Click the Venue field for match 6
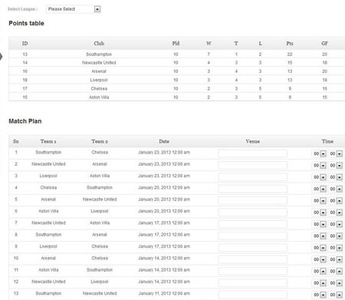Screen dimensions: 345x300 click(x=252, y=213)
